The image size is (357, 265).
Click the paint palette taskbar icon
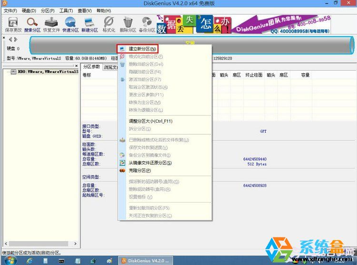coord(109,261)
